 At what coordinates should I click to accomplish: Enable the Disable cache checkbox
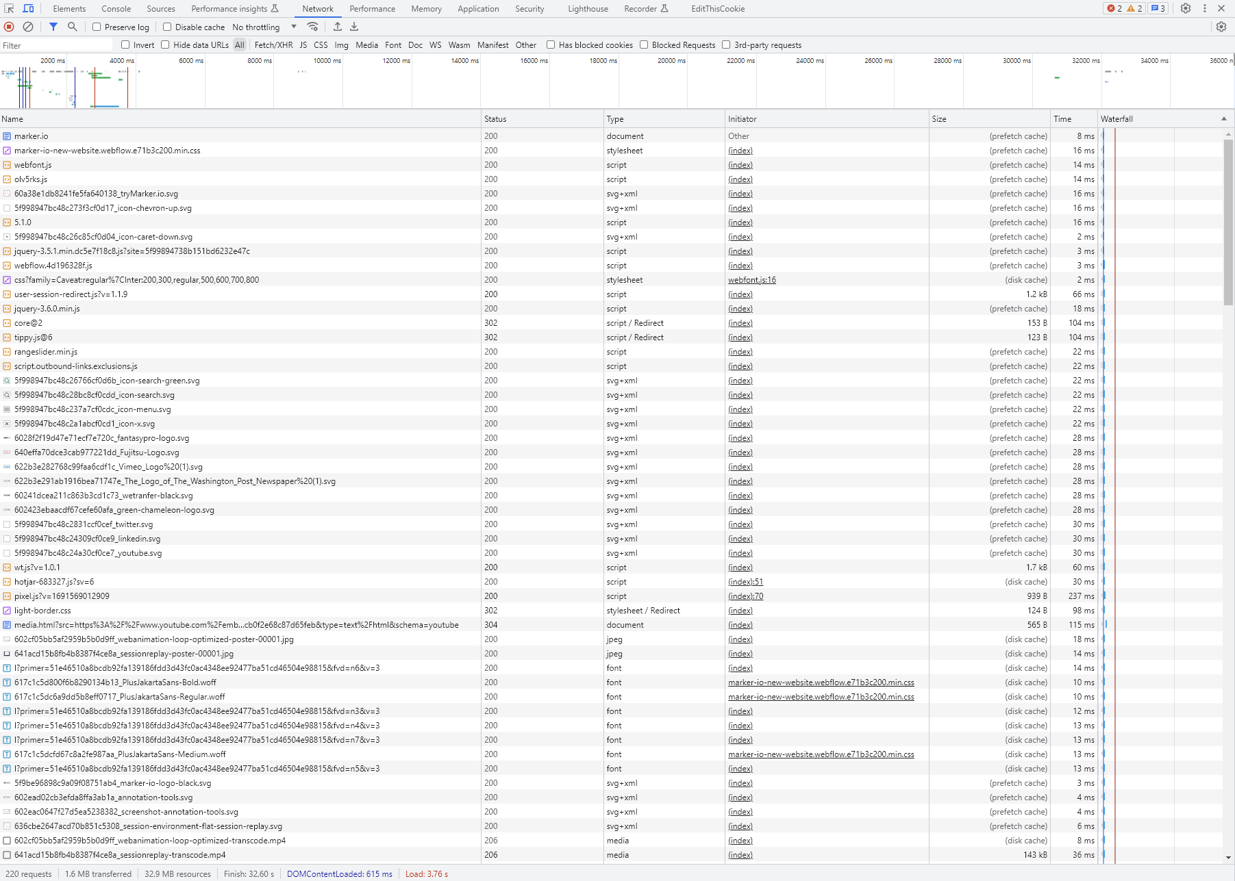click(x=167, y=27)
